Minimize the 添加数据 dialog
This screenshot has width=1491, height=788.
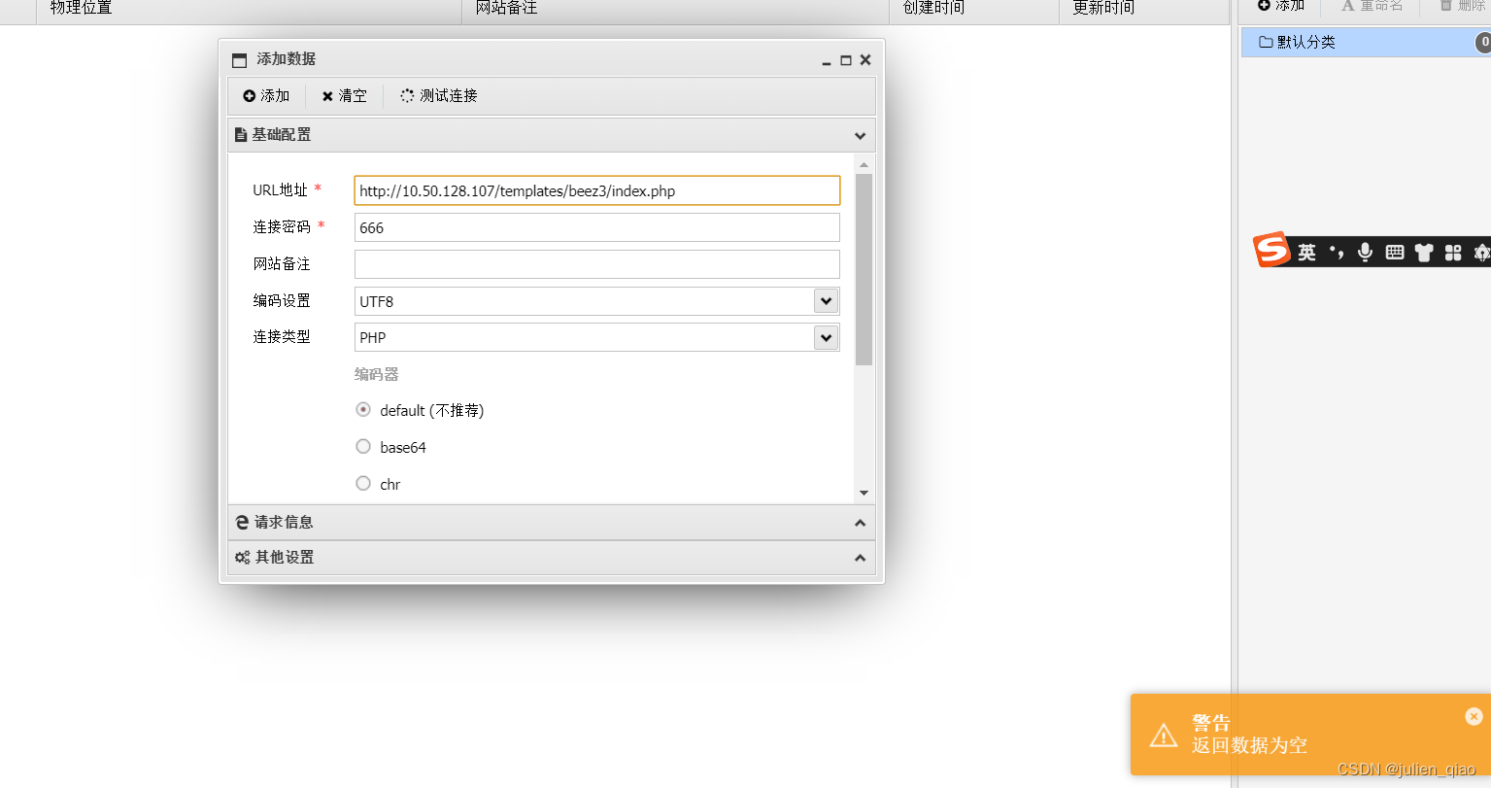[x=827, y=60]
